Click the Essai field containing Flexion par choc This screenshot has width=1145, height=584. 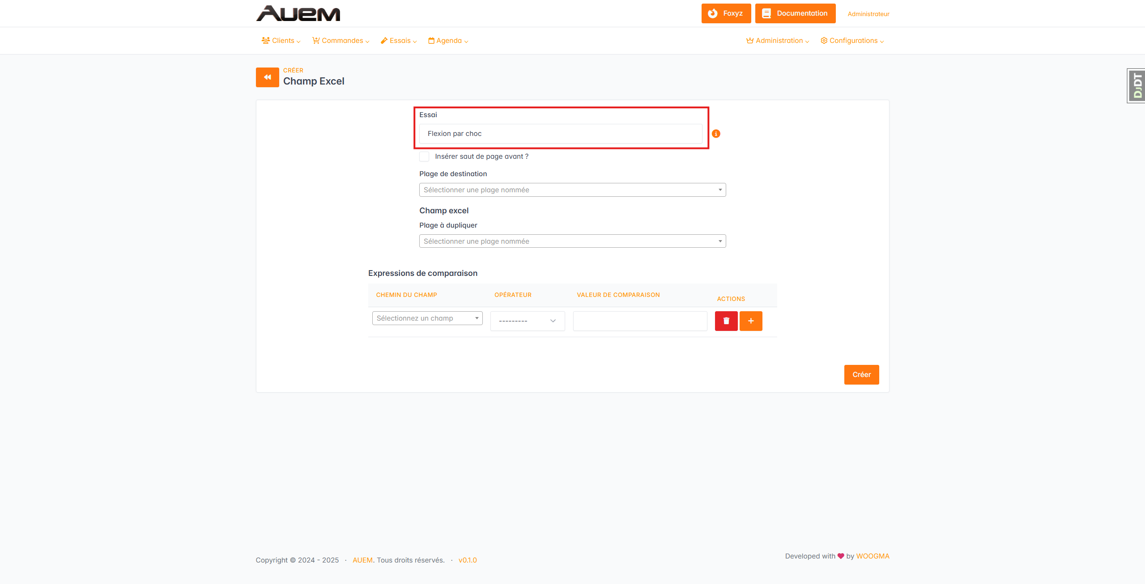560,134
